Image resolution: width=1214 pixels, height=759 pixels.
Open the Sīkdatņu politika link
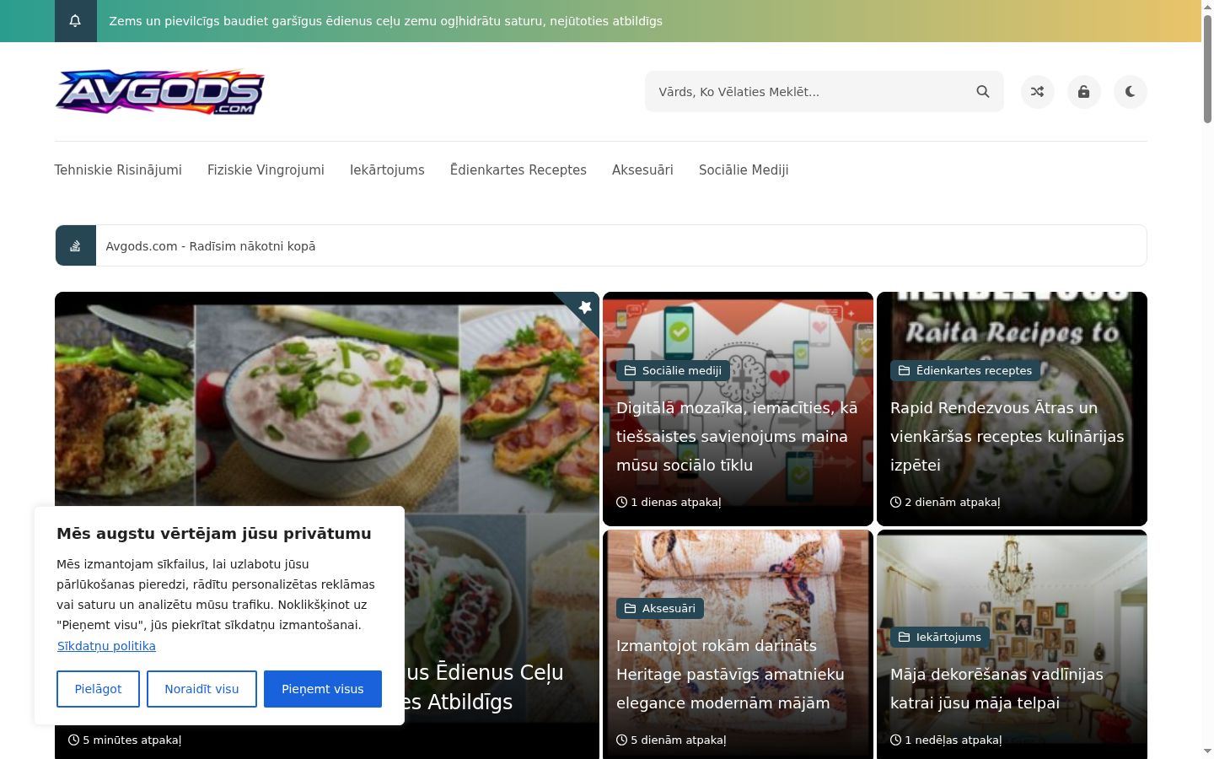point(106,646)
